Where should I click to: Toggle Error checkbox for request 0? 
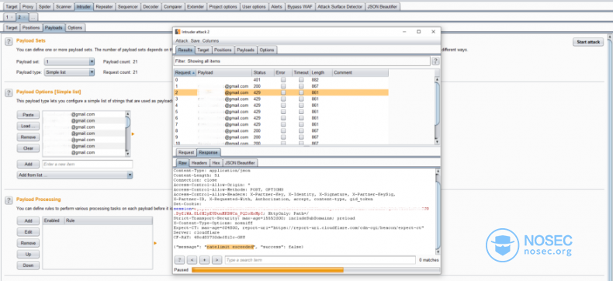pos(283,80)
